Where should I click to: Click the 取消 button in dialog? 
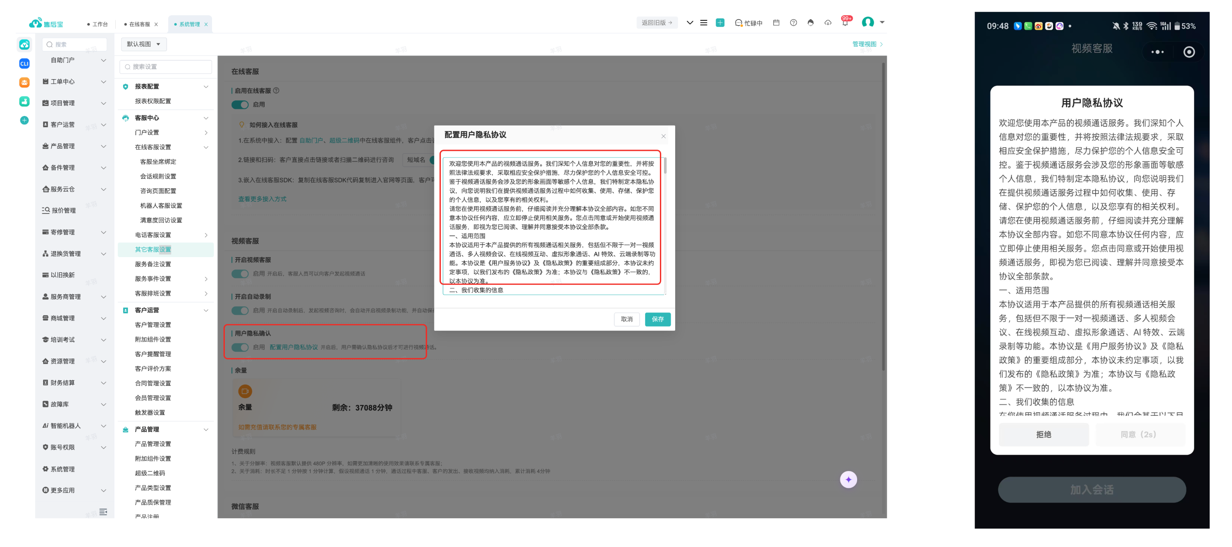tap(626, 319)
